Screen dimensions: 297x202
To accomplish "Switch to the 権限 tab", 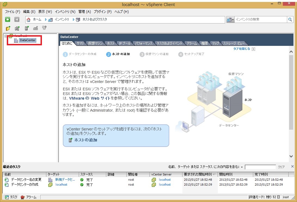I will point(204,43).
